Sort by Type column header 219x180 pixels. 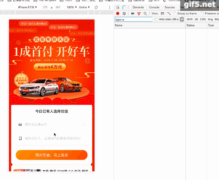(213, 25)
